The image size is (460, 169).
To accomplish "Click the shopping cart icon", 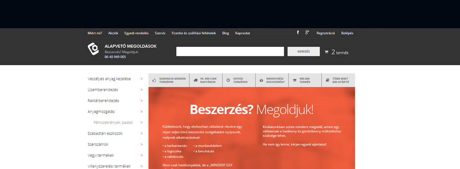I will pyautogui.click(x=326, y=52).
